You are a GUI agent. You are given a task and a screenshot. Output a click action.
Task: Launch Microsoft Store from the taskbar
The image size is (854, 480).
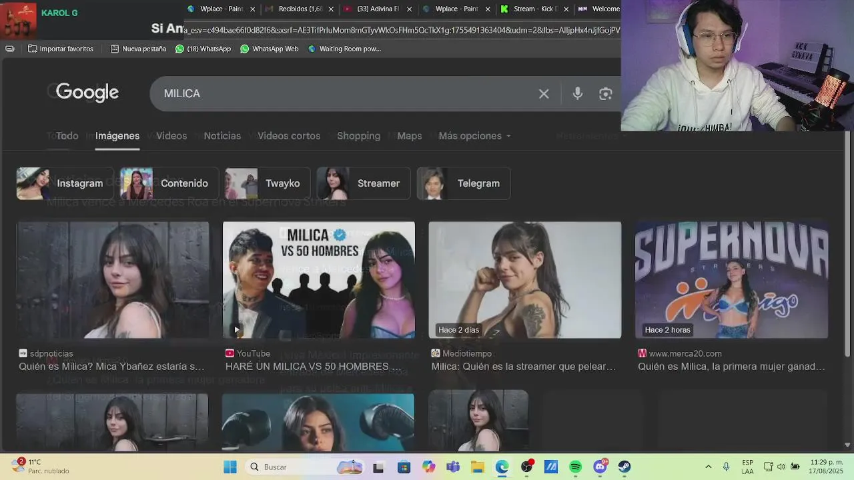point(404,467)
